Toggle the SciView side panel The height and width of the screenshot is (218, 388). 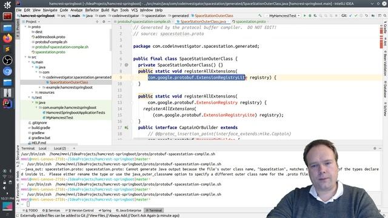point(385,109)
